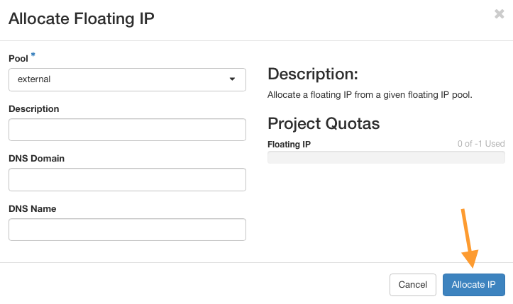Click the caret arrow in Pool selector
513x304 pixels.
[x=232, y=79]
